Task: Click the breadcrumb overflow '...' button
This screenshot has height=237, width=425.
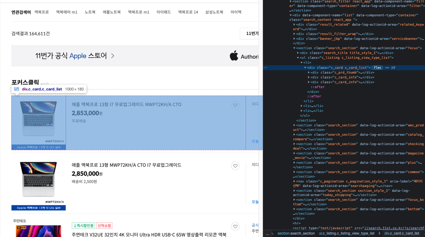Action: (x=268, y=234)
